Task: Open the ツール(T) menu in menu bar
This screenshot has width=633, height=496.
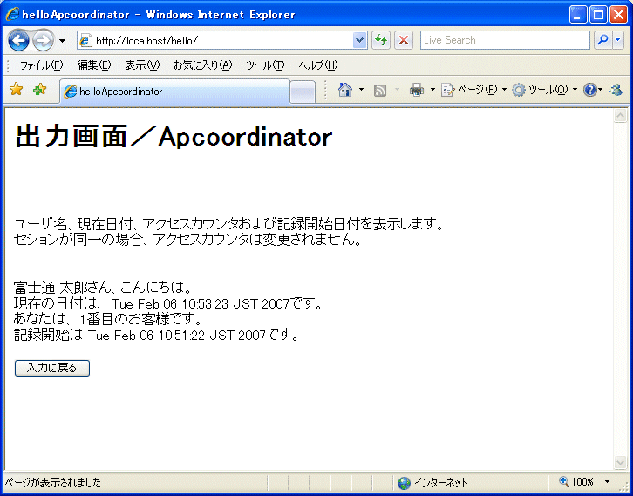Action: [x=265, y=65]
